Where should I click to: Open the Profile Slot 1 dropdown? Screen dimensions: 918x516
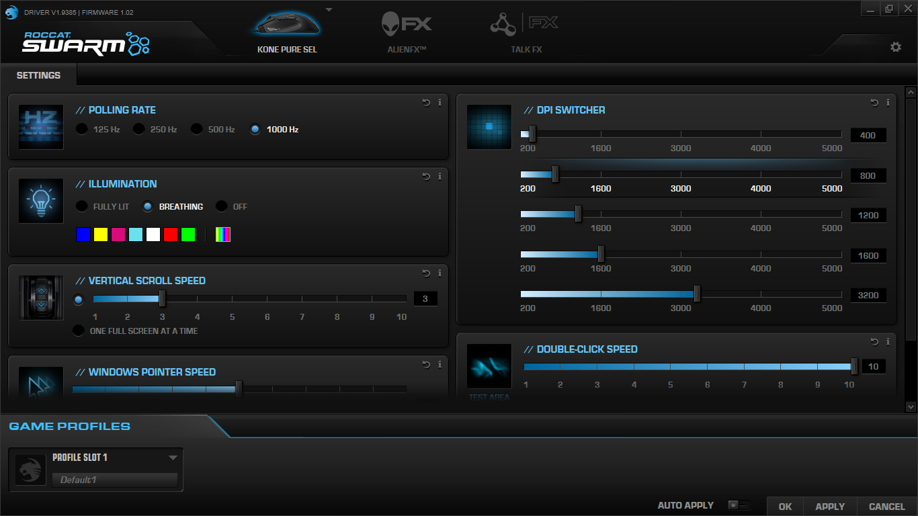[x=173, y=458]
